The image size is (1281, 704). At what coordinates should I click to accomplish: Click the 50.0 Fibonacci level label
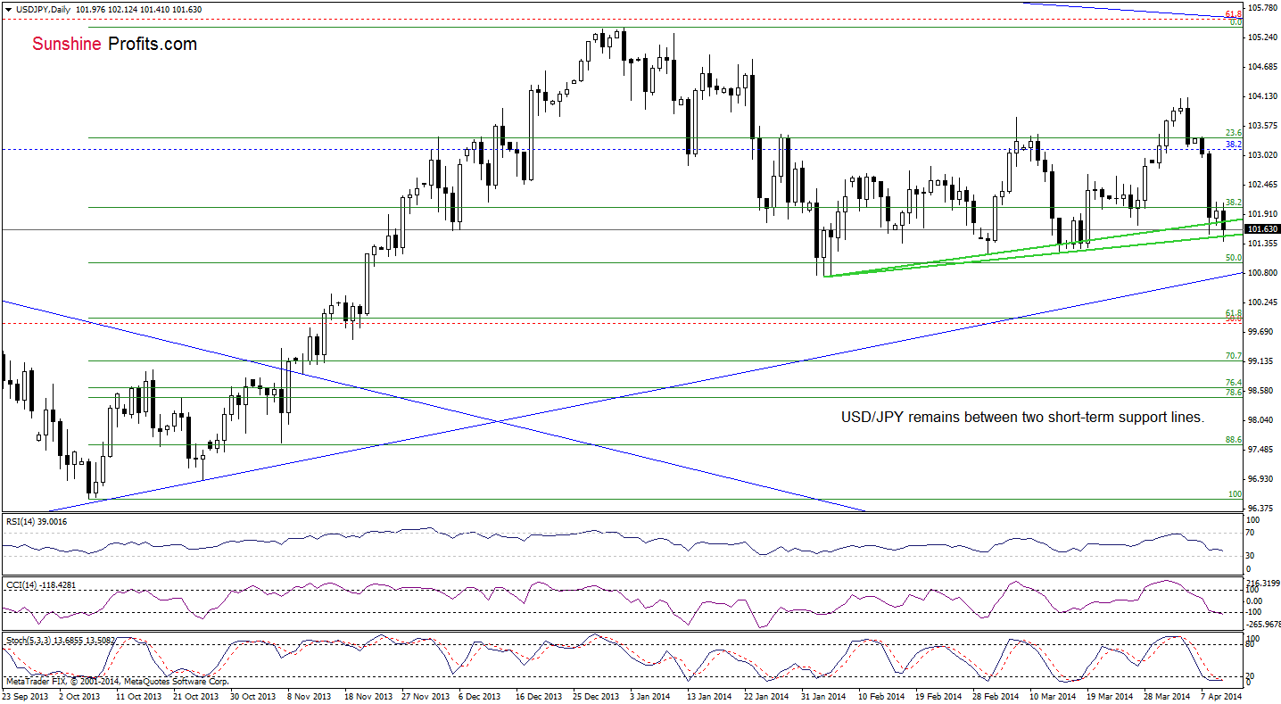[1235, 258]
